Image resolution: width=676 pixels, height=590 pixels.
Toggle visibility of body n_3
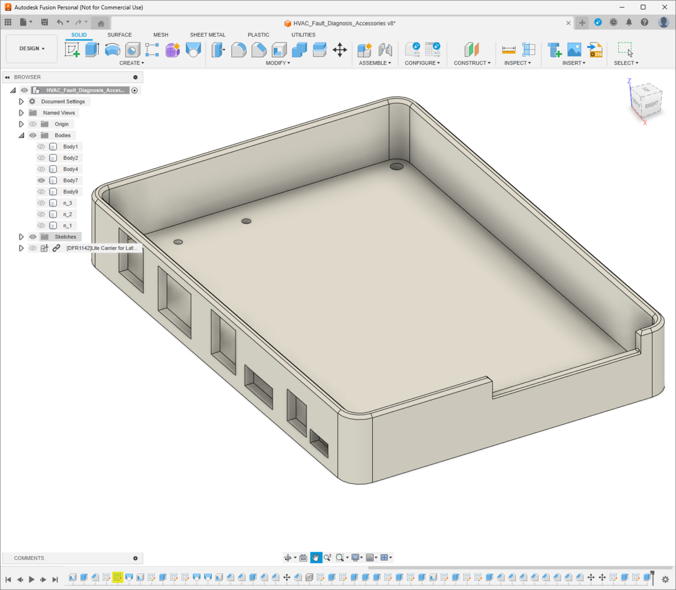(41, 203)
